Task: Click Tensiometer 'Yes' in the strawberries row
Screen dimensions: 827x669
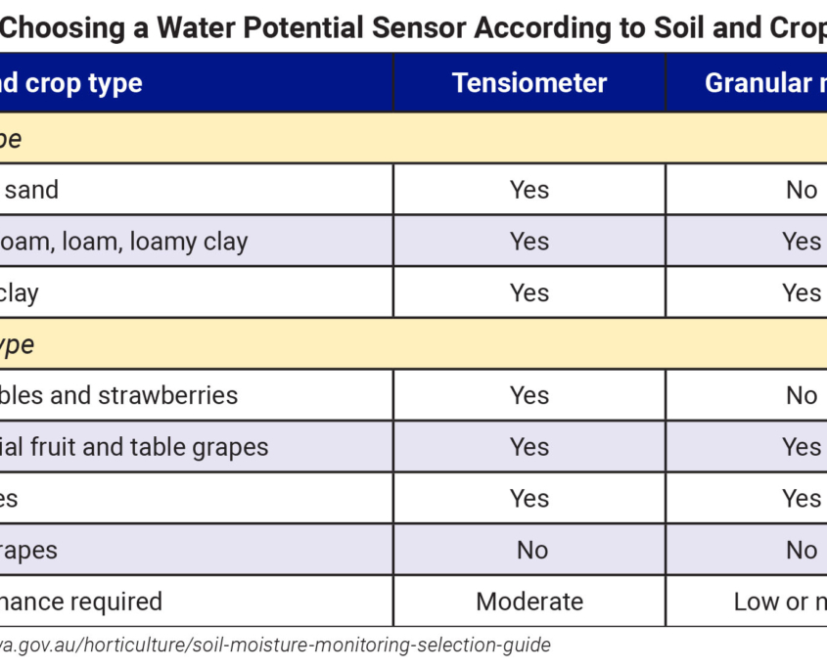Action: pos(529,395)
